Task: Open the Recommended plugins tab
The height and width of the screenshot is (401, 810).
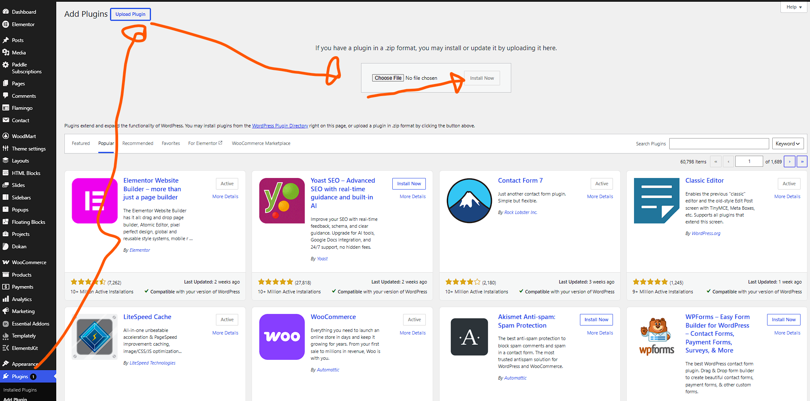Action: 138,143
